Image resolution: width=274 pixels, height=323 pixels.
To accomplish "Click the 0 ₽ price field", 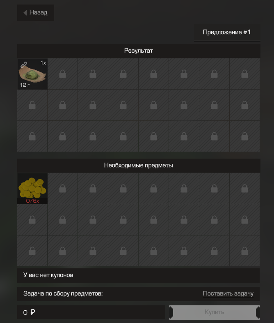I will point(91,312).
